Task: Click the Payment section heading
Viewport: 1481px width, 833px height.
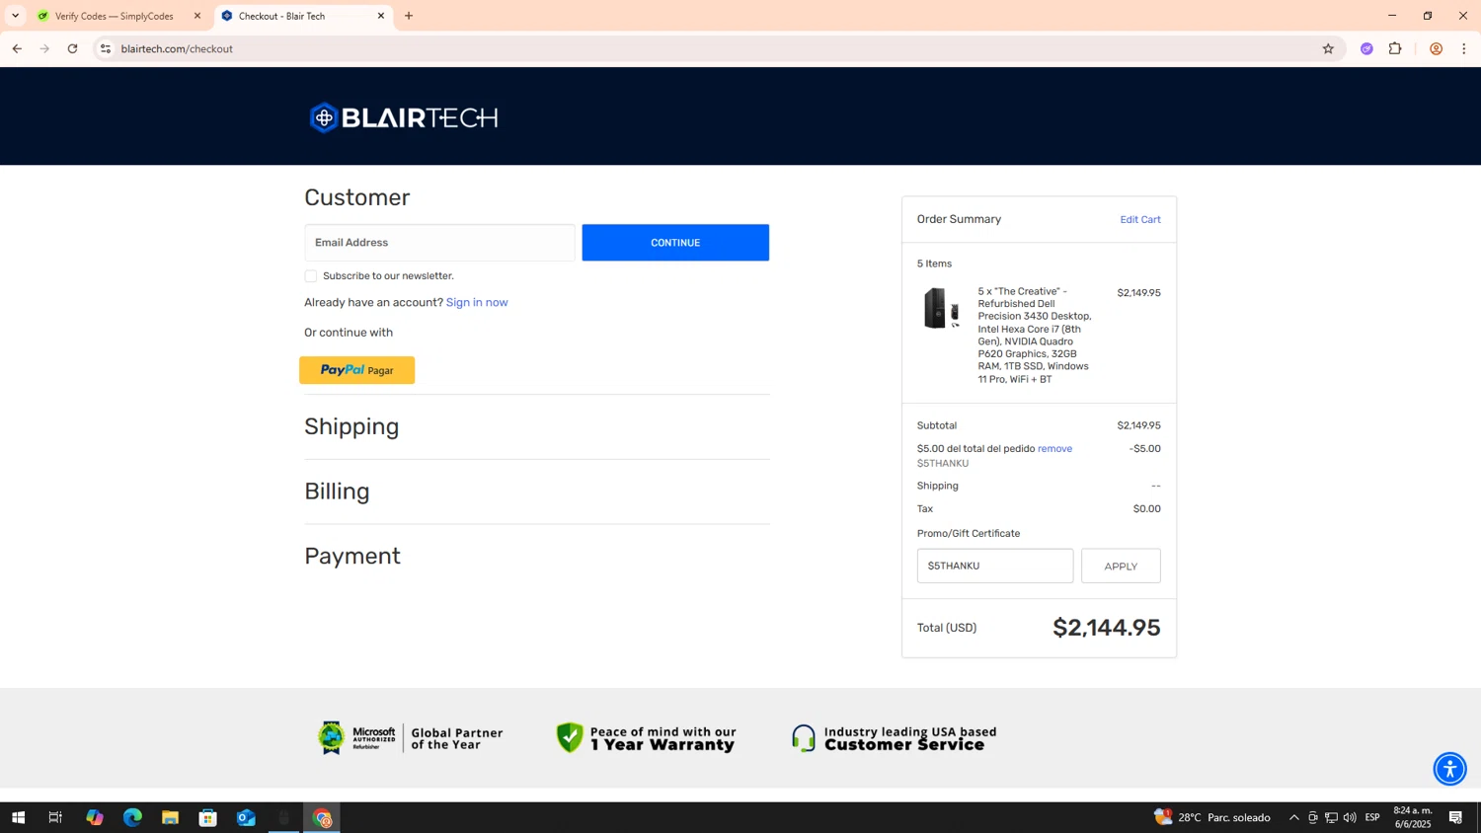Action: [352, 556]
